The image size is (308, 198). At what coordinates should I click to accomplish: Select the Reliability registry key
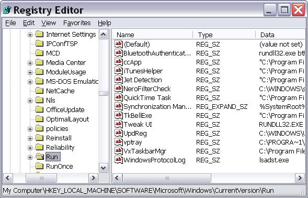pyautogui.click(x=60, y=148)
